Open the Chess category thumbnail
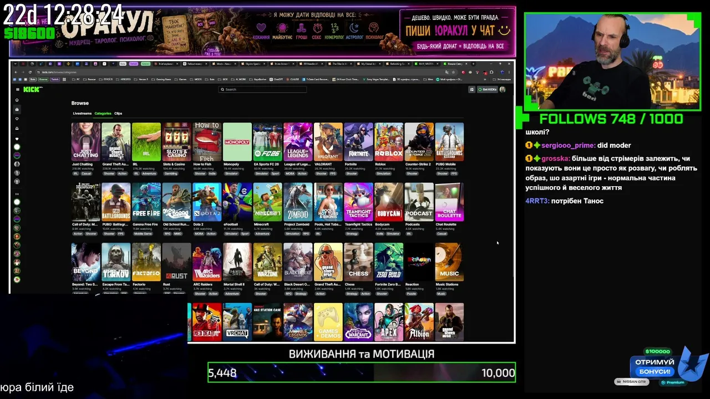This screenshot has width=710, height=399. pyautogui.click(x=358, y=262)
